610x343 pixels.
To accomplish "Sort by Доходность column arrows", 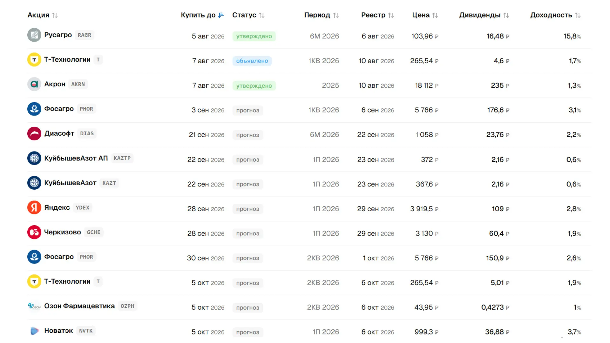I will click(x=578, y=15).
